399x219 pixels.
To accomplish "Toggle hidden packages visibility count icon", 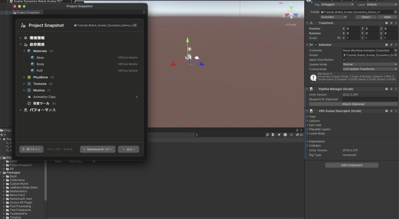I will pos(299,135).
